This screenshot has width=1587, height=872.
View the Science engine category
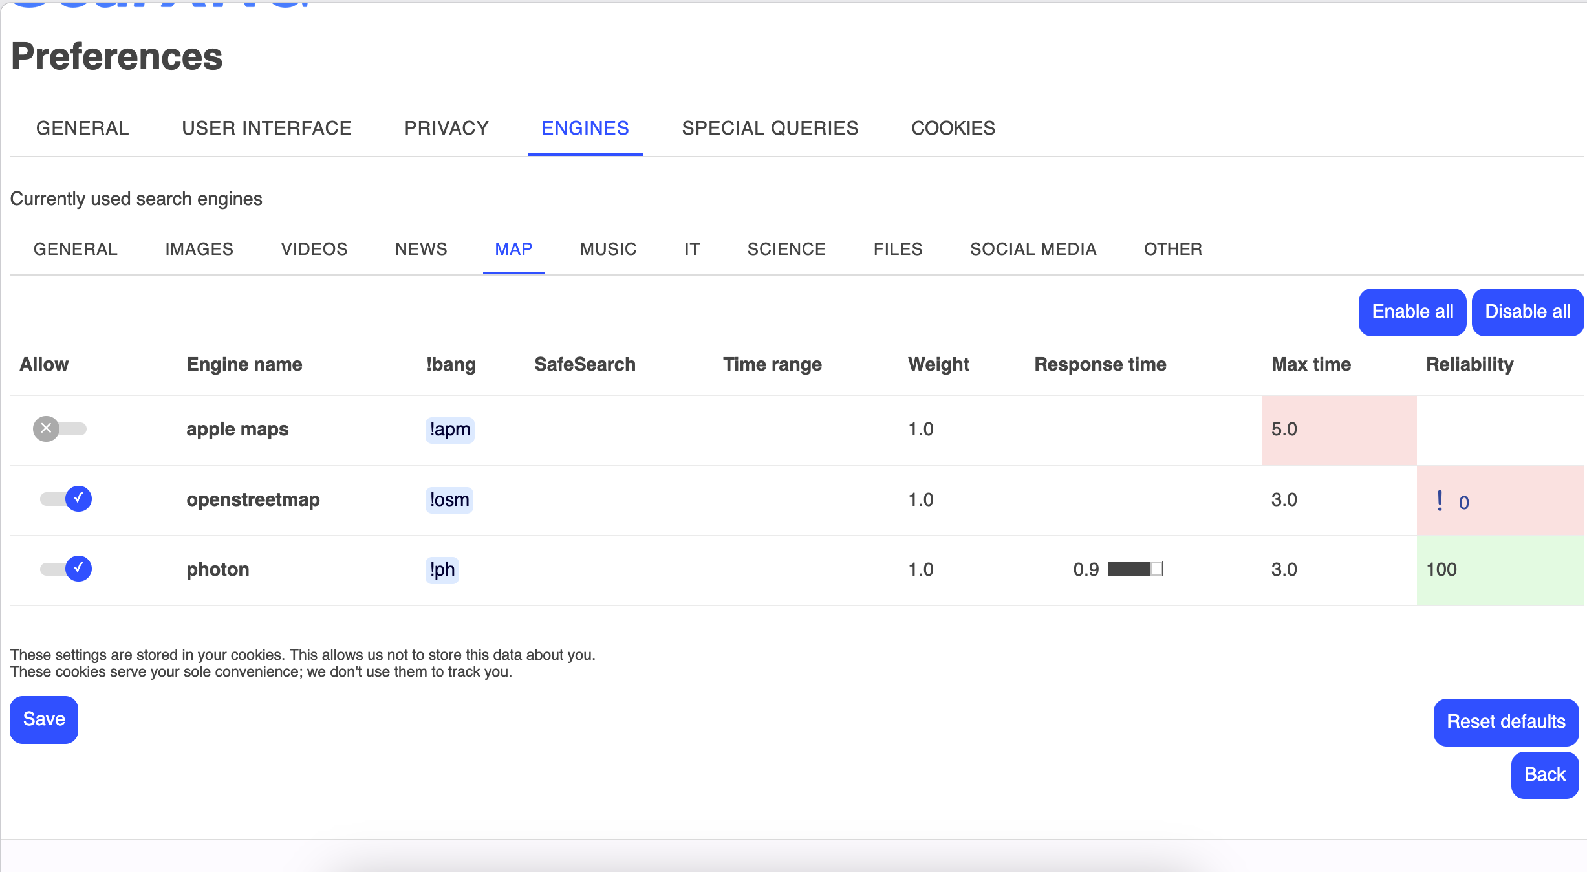tap(786, 249)
